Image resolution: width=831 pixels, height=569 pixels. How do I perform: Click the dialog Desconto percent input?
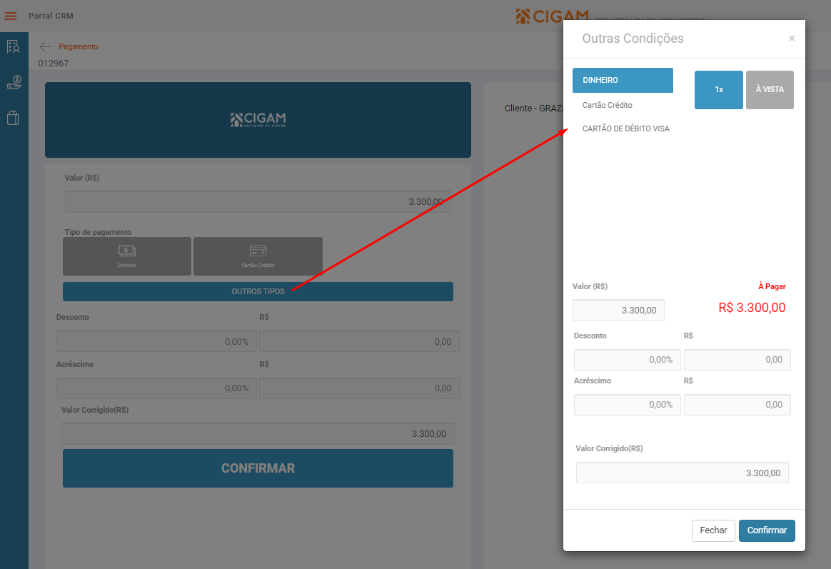coord(627,360)
